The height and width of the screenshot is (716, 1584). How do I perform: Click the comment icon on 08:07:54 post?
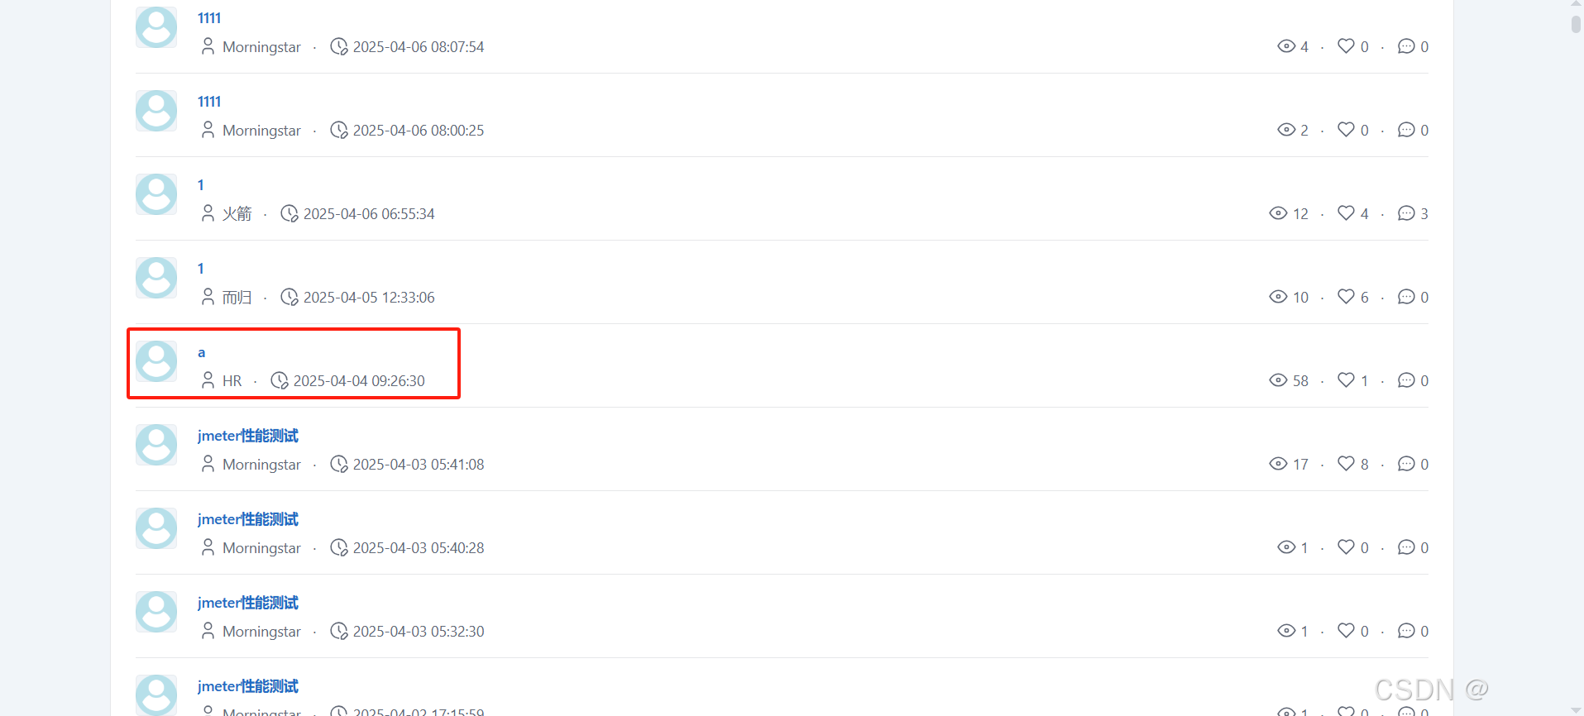point(1406,46)
